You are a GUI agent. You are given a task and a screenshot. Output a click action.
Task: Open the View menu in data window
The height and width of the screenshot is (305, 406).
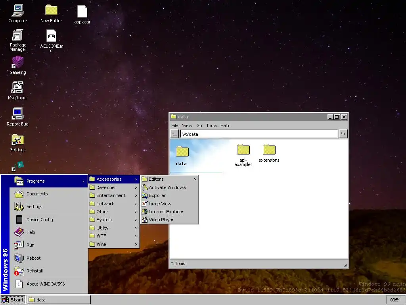(187, 125)
